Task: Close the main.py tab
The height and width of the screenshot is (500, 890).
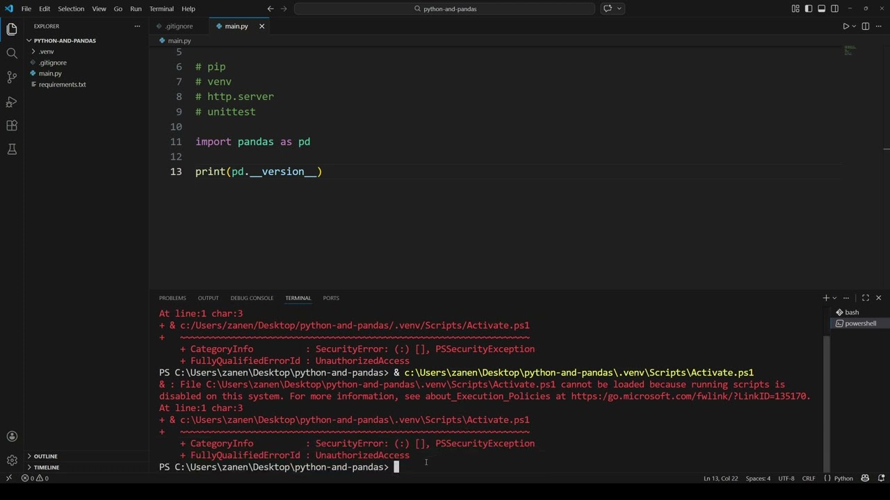Action: 262,26
